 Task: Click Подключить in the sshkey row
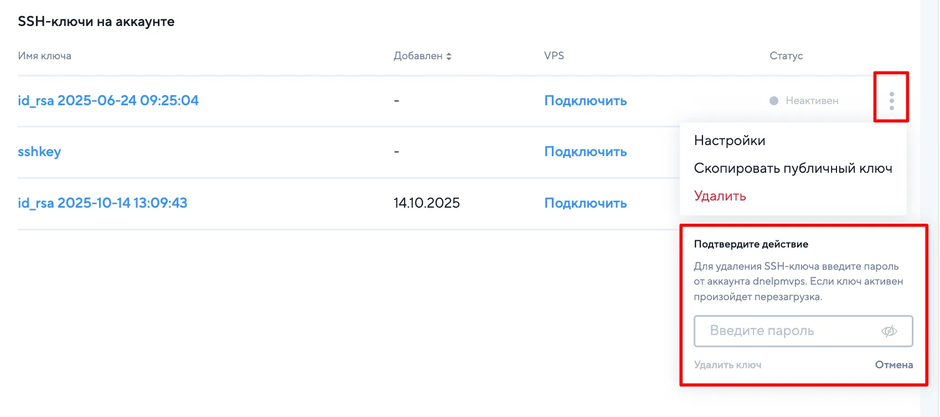585,152
